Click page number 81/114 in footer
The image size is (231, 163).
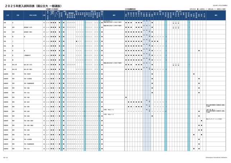[x=5, y=157]
